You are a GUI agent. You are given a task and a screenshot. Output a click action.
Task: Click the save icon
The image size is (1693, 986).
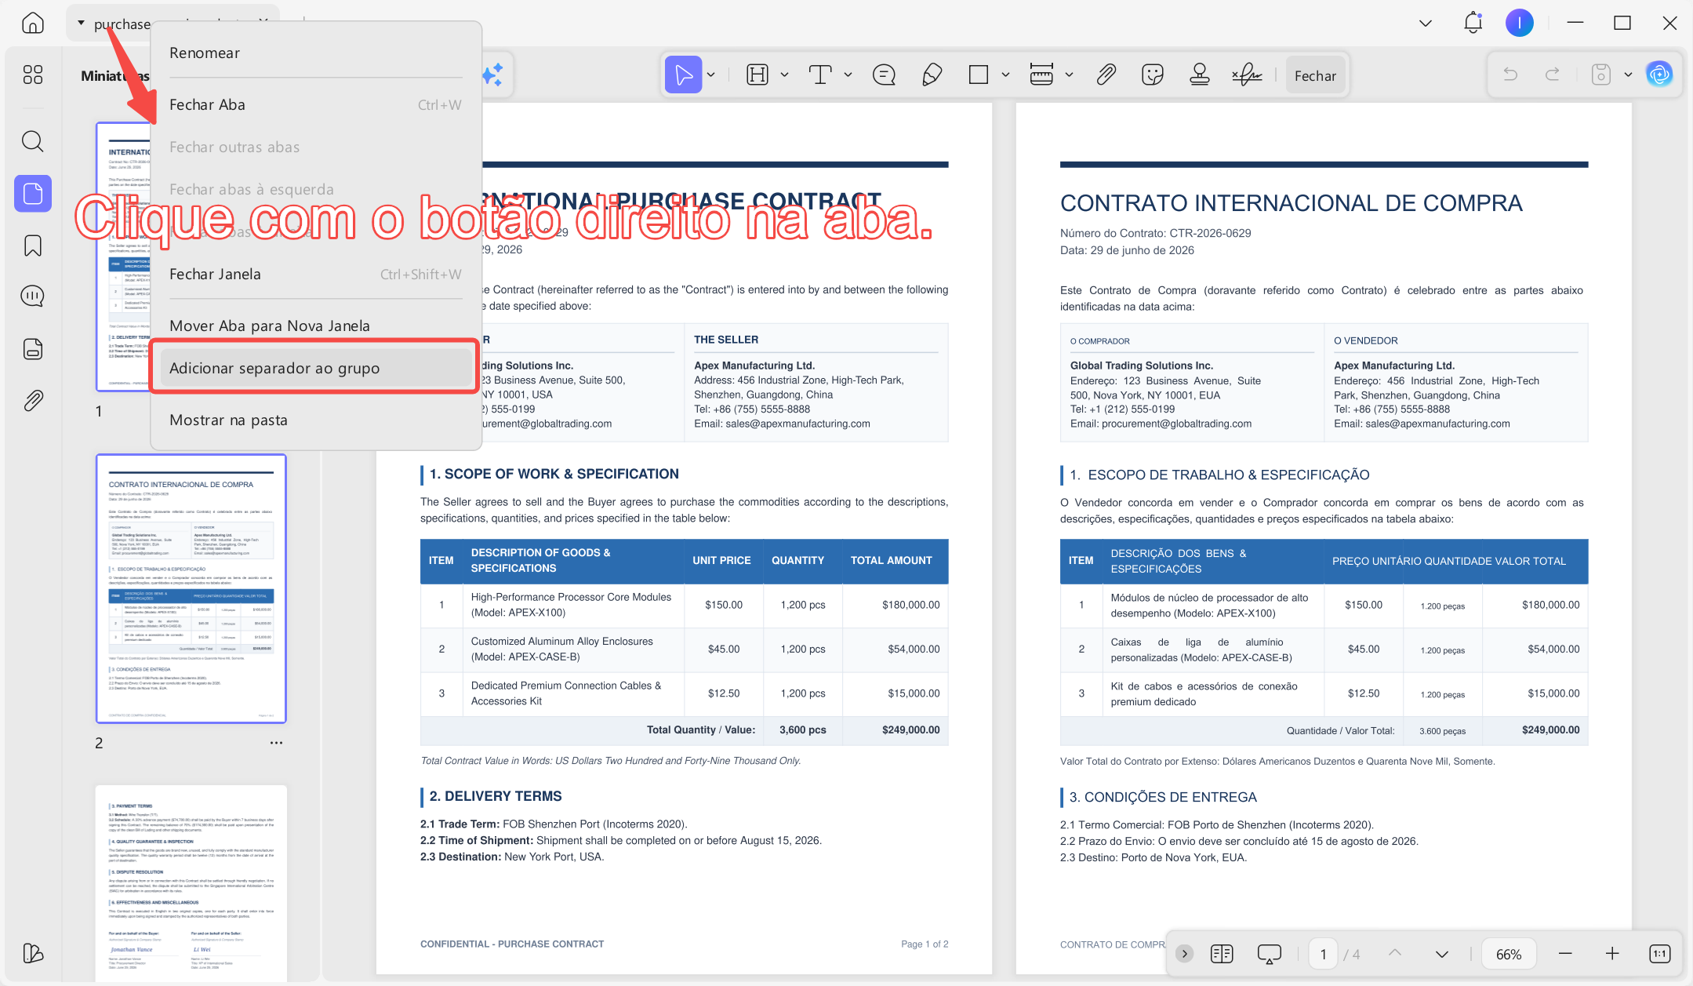coord(1601,75)
